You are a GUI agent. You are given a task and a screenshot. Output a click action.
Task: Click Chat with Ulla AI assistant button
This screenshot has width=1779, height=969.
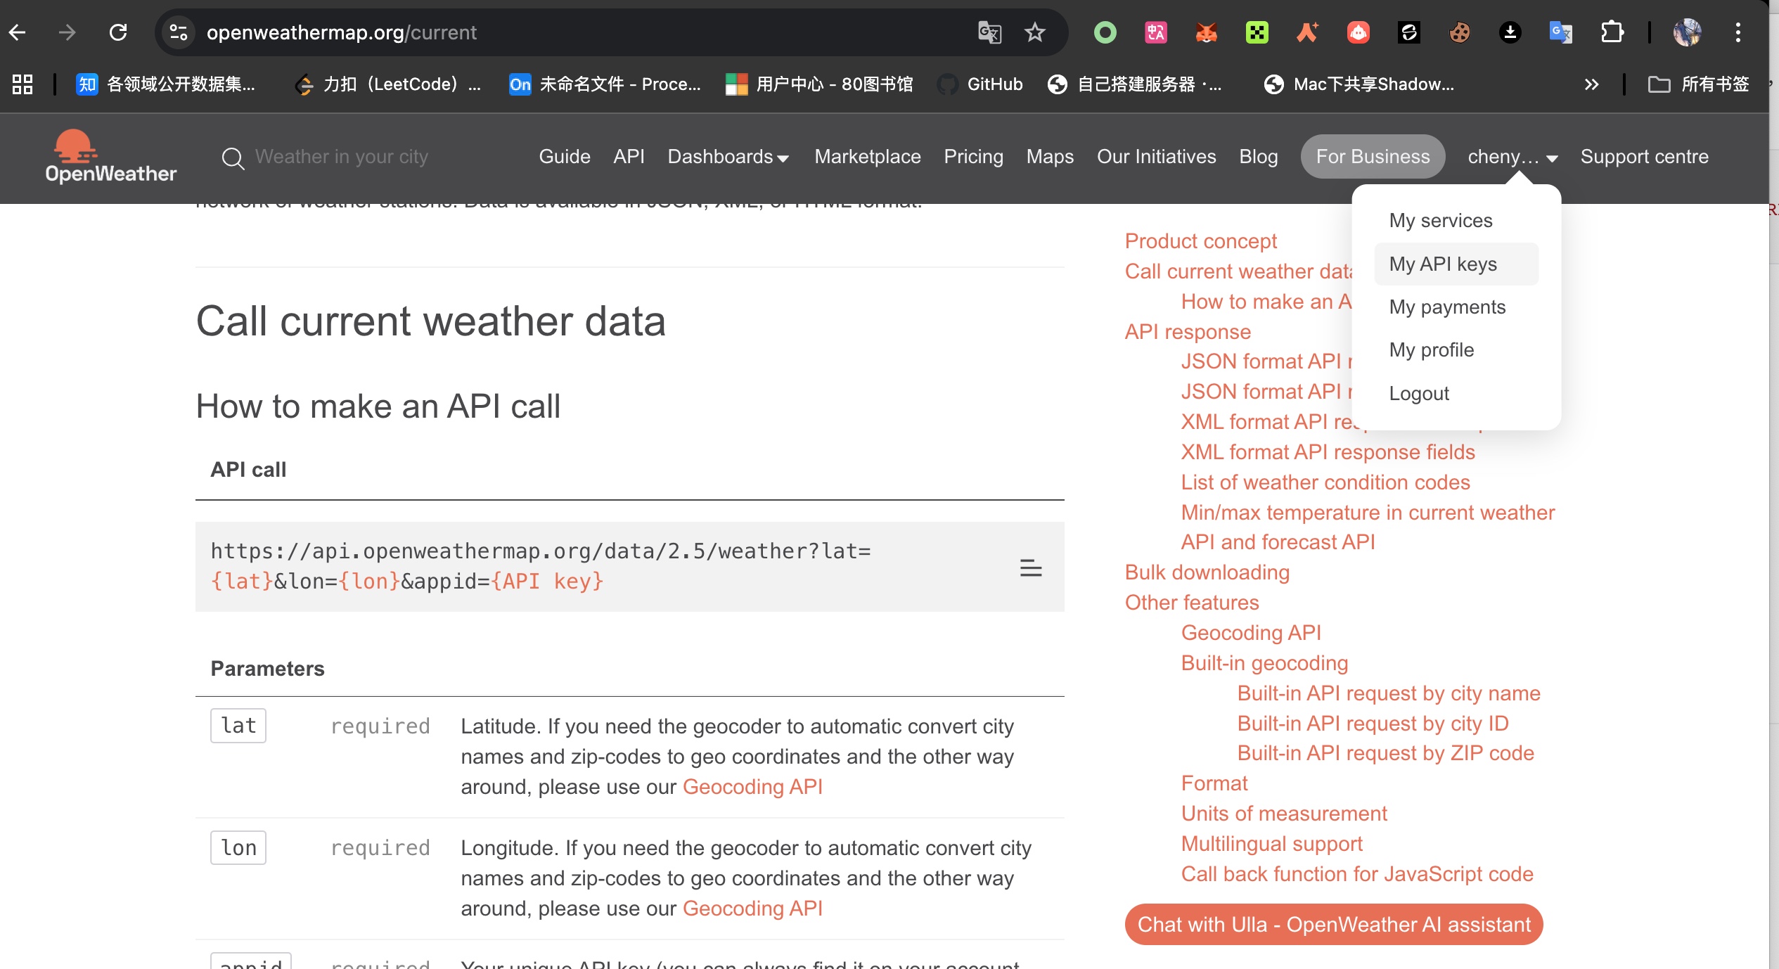pos(1334,925)
